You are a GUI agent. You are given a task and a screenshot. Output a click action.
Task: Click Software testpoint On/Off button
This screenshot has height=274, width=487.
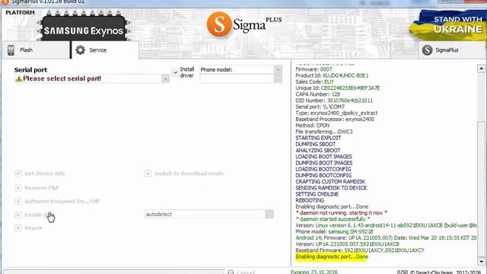pyautogui.click(x=62, y=201)
